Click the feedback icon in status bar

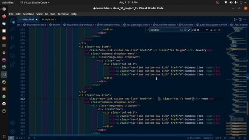[240, 138]
